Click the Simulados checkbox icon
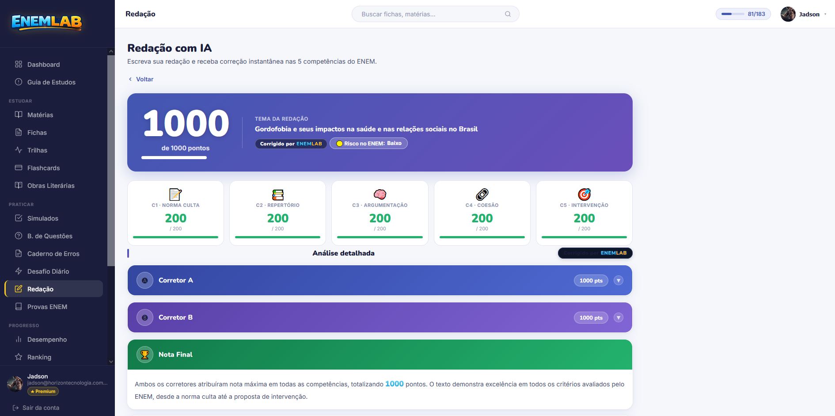Image resolution: width=835 pixels, height=416 pixels. coord(19,218)
